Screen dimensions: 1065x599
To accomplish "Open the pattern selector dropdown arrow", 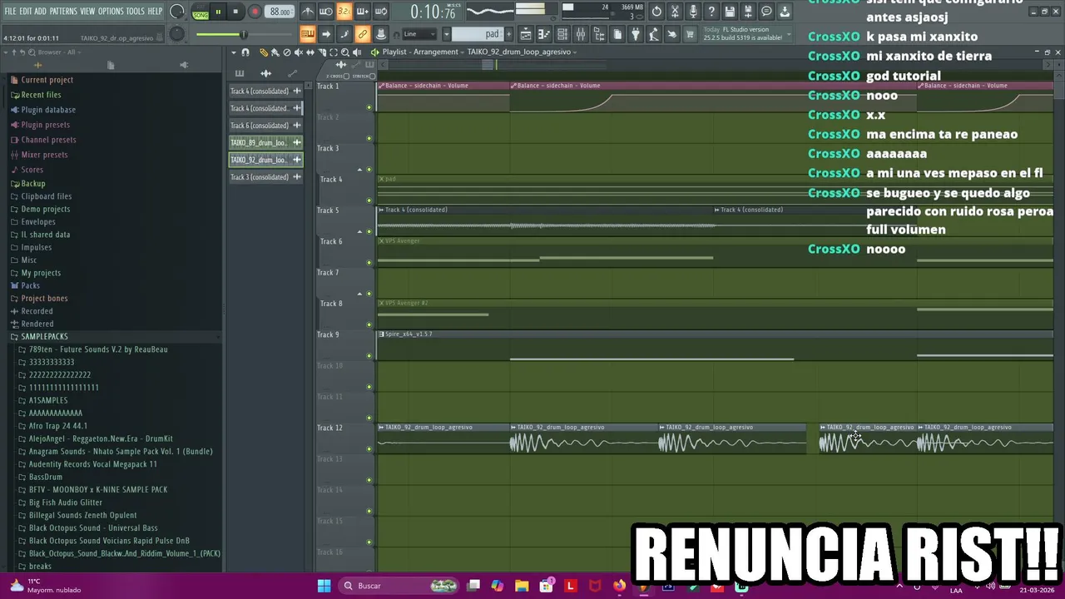I will coord(446,34).
